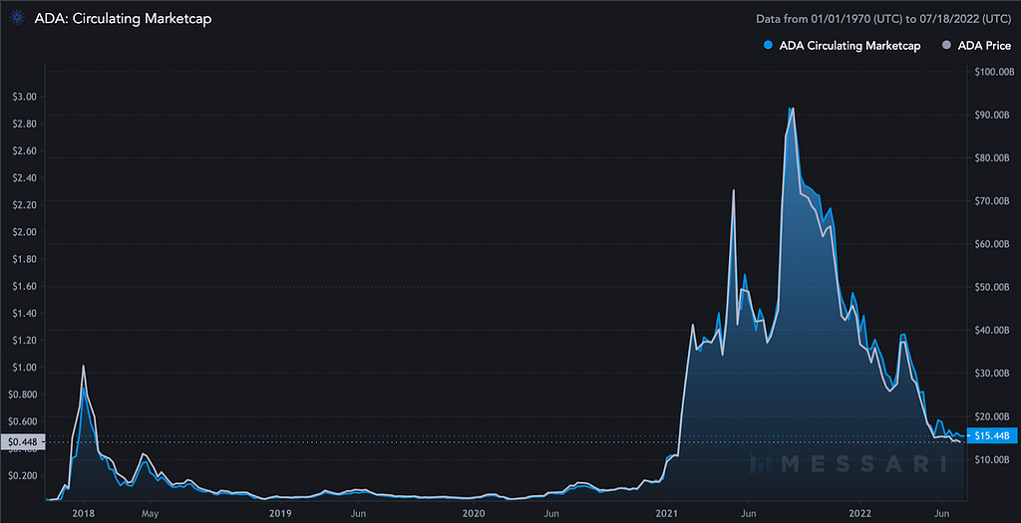
Task: Click the $3.00 left axis label
Action: click(x=25, y=97)
